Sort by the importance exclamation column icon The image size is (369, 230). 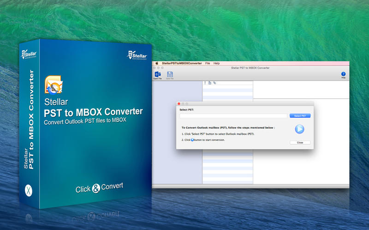point(205,83)
